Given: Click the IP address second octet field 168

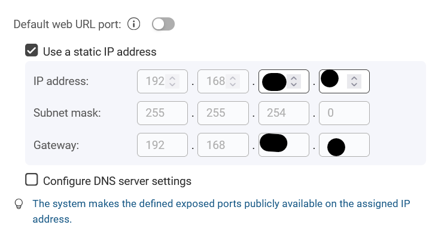Looking at the screenshot, I should [x=215, y=81].
